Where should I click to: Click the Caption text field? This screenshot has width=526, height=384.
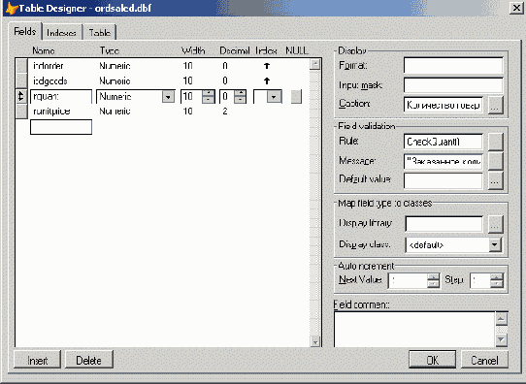coord(444,106)
